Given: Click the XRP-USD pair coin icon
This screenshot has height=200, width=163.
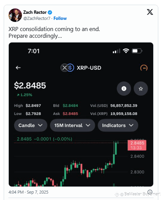Looking at the screenshot, I should [x=67, y=67].
